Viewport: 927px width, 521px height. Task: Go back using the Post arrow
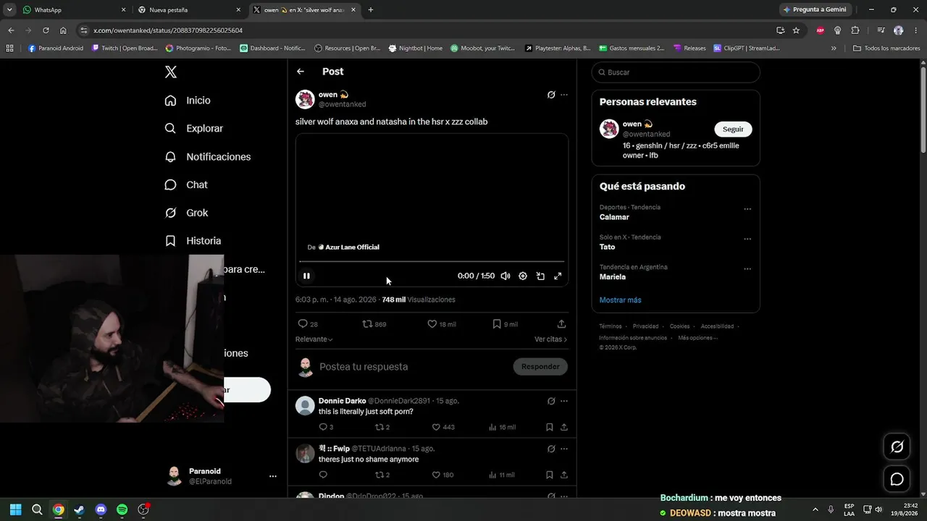[301, 72]
